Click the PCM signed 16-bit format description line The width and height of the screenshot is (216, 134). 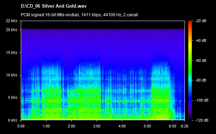[x=79, y=15]
